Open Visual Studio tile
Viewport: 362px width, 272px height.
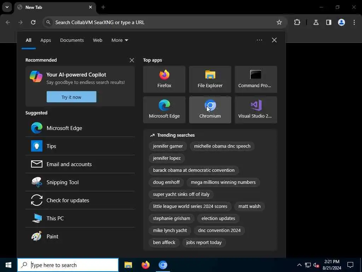tap(256, 110)
